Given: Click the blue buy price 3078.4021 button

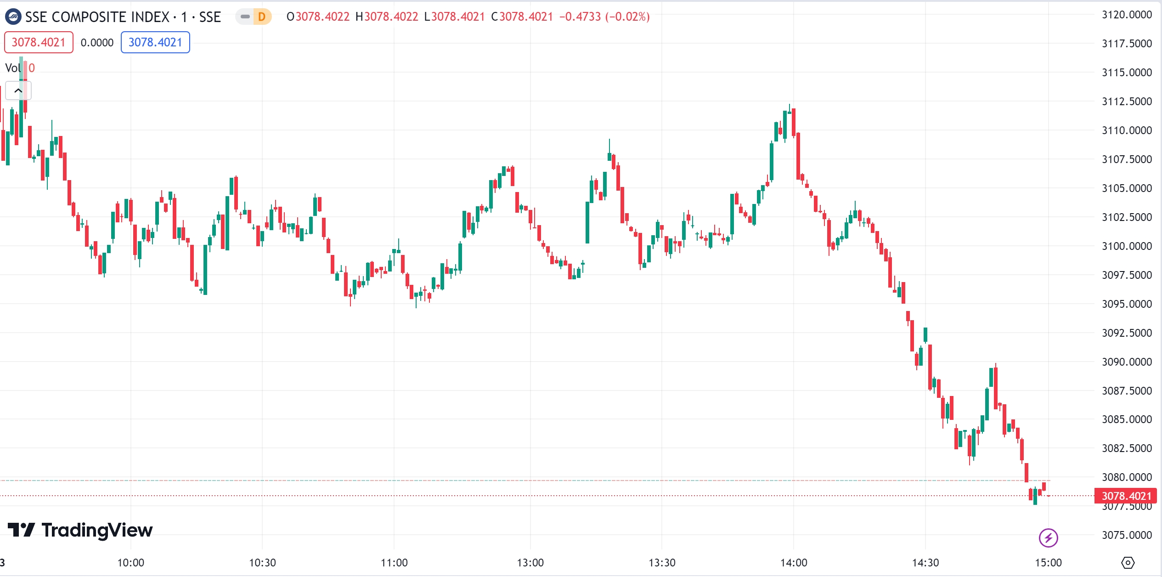Looking at the screenshot, I should (x=155, y=42).
